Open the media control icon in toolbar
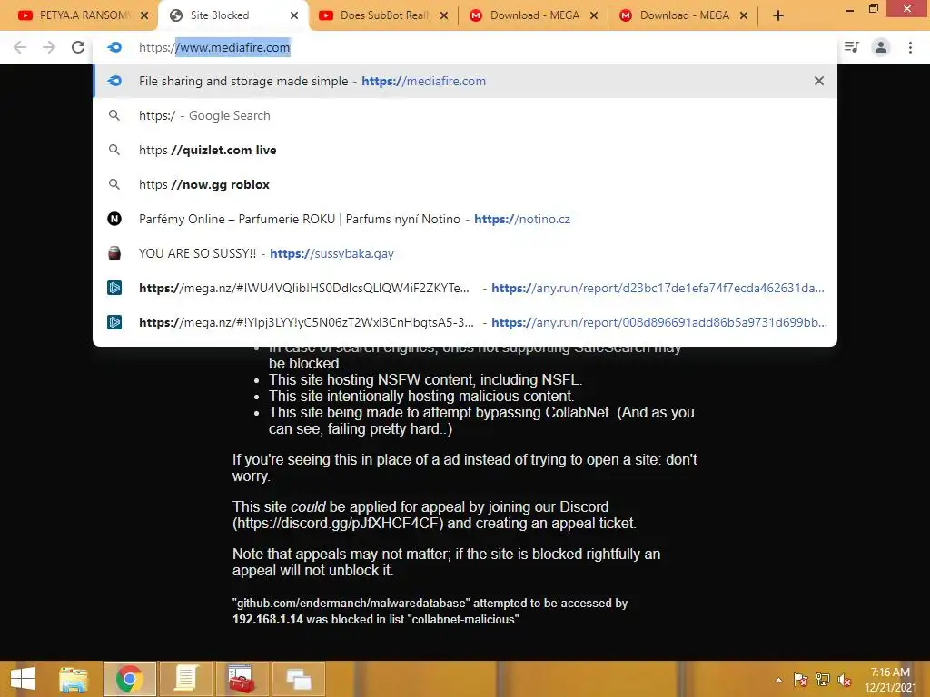930x697 pixels. 851,47
